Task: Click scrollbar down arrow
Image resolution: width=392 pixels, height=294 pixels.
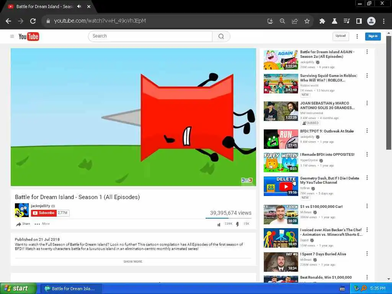Action: pos(389,279)
